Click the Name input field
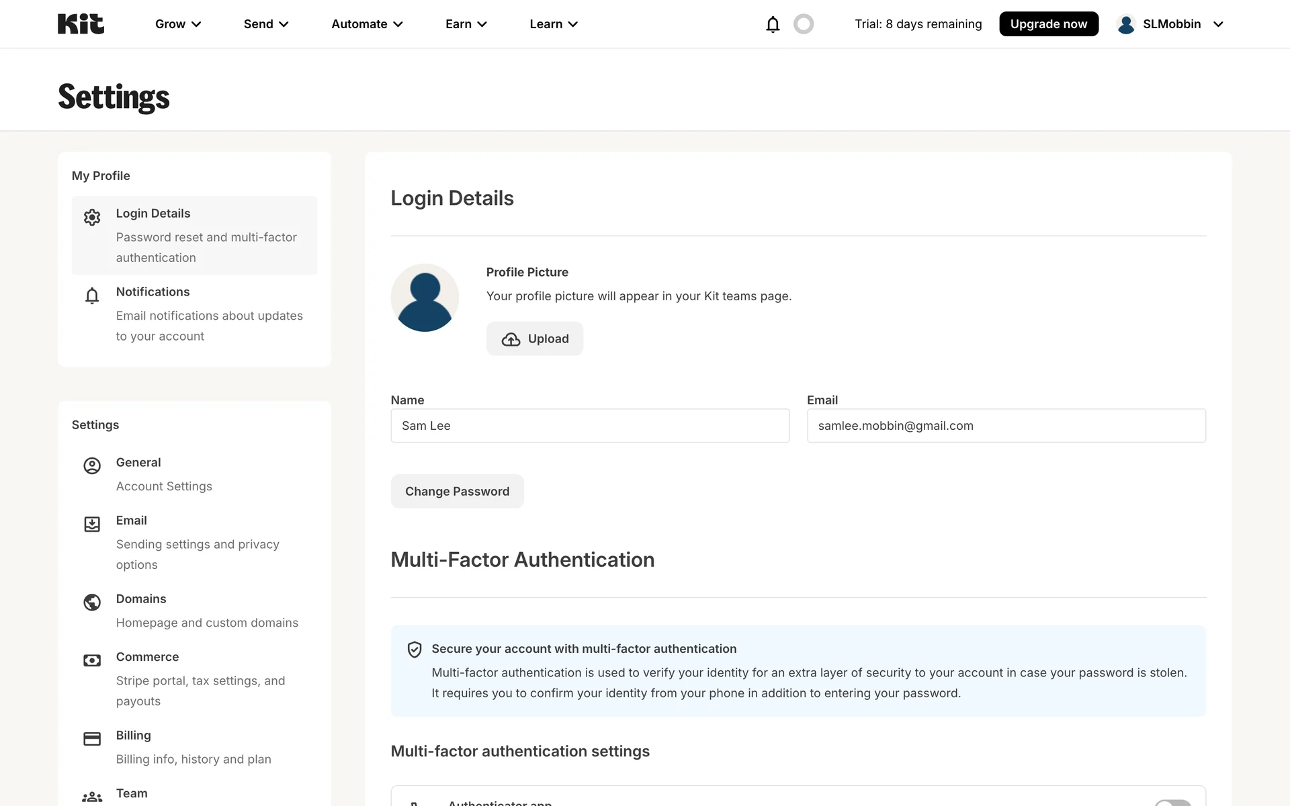1290x806 pixels. tap(590, 426)
